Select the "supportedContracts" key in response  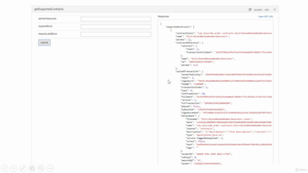tap(178, 27)
